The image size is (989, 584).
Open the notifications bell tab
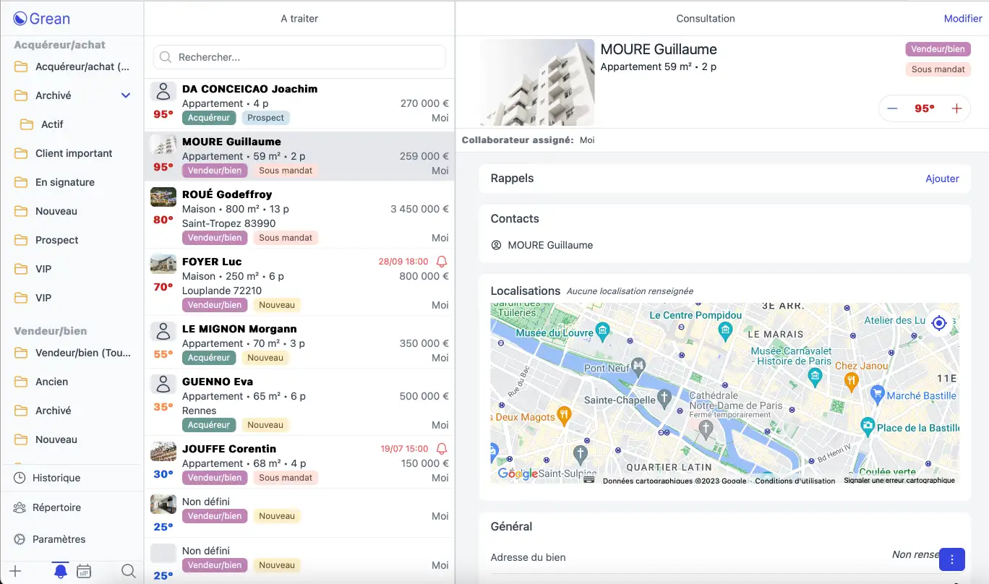[x=61, y=571]
